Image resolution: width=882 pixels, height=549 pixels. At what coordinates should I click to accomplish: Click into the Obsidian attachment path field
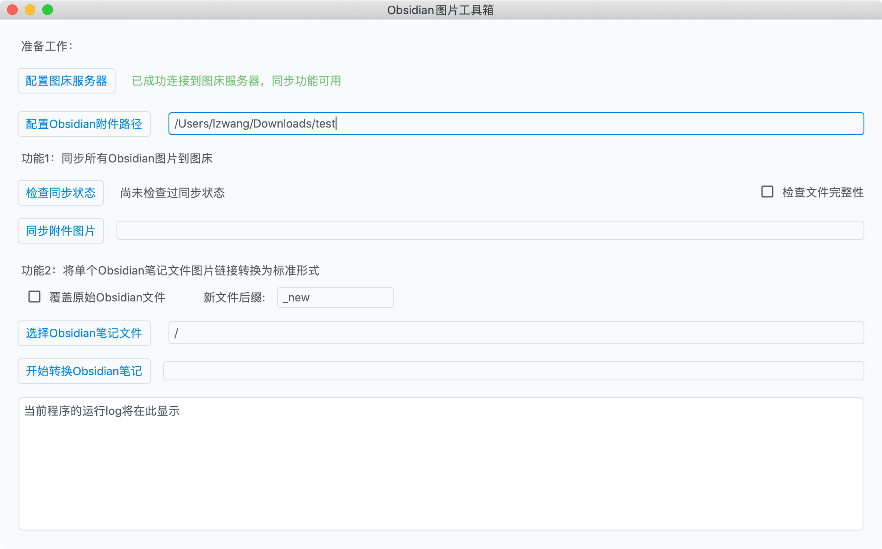516,124
